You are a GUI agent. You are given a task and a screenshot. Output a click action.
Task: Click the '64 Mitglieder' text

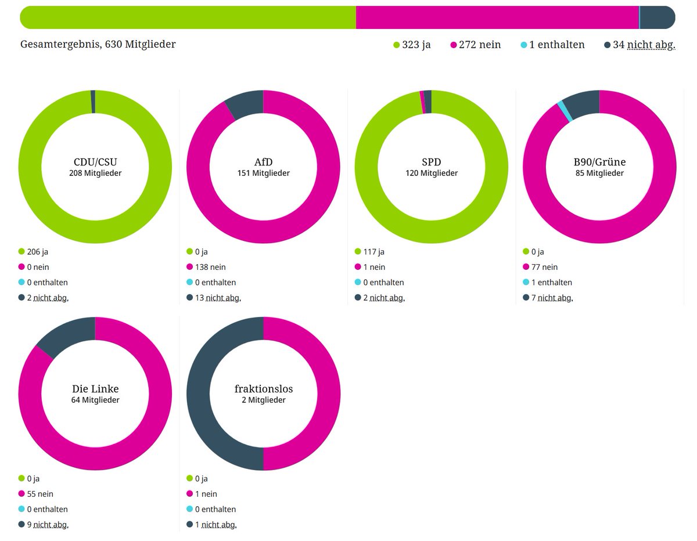95,400
